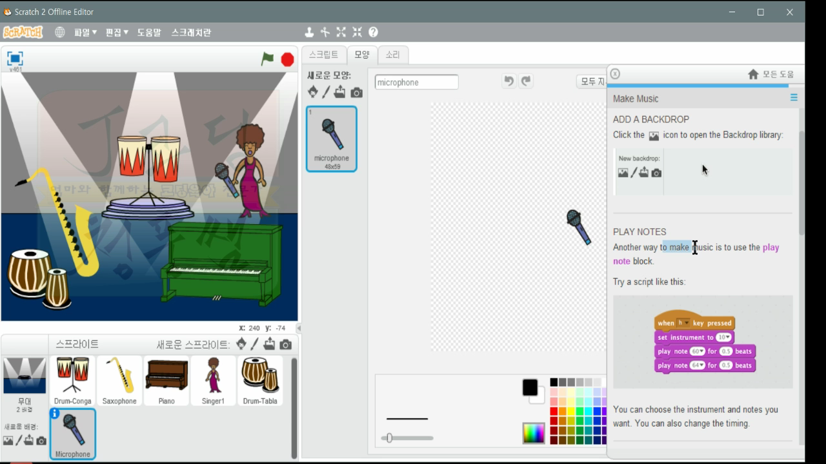The height and width of the screenshot is (464, 826).
Task: Select the Shrink sprite tool in the top toolbar
Action: click(357, 32)
